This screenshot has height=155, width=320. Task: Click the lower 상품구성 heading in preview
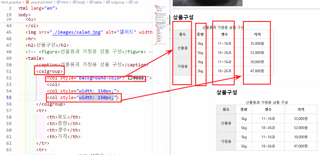(227, 92)
